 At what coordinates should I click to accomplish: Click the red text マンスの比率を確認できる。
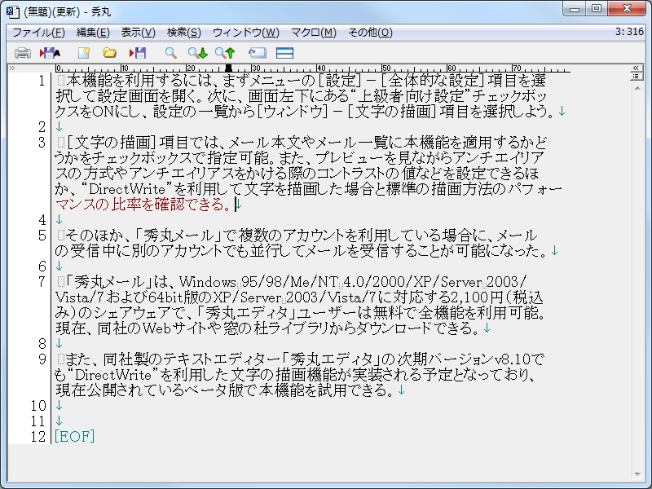point(144,205)
